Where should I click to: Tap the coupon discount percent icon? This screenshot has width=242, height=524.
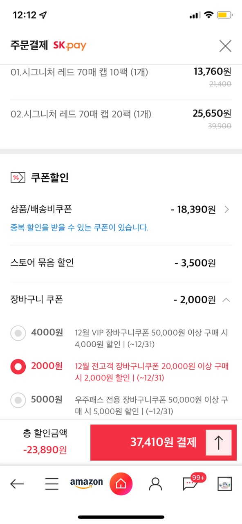16,178
